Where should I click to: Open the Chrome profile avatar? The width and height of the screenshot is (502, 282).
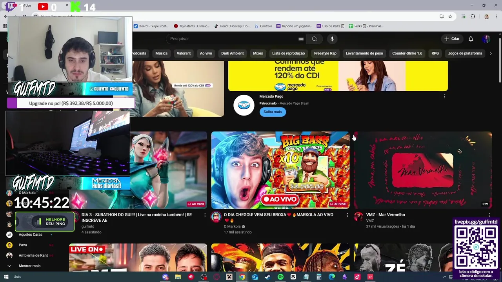487,16
